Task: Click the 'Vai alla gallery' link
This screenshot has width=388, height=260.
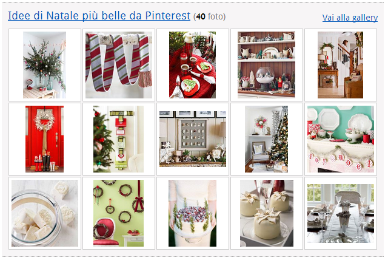Action: (350, 18)
